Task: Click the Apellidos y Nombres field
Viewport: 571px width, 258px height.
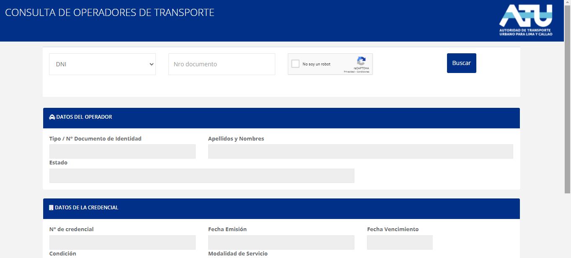Action: coord(360,151)
